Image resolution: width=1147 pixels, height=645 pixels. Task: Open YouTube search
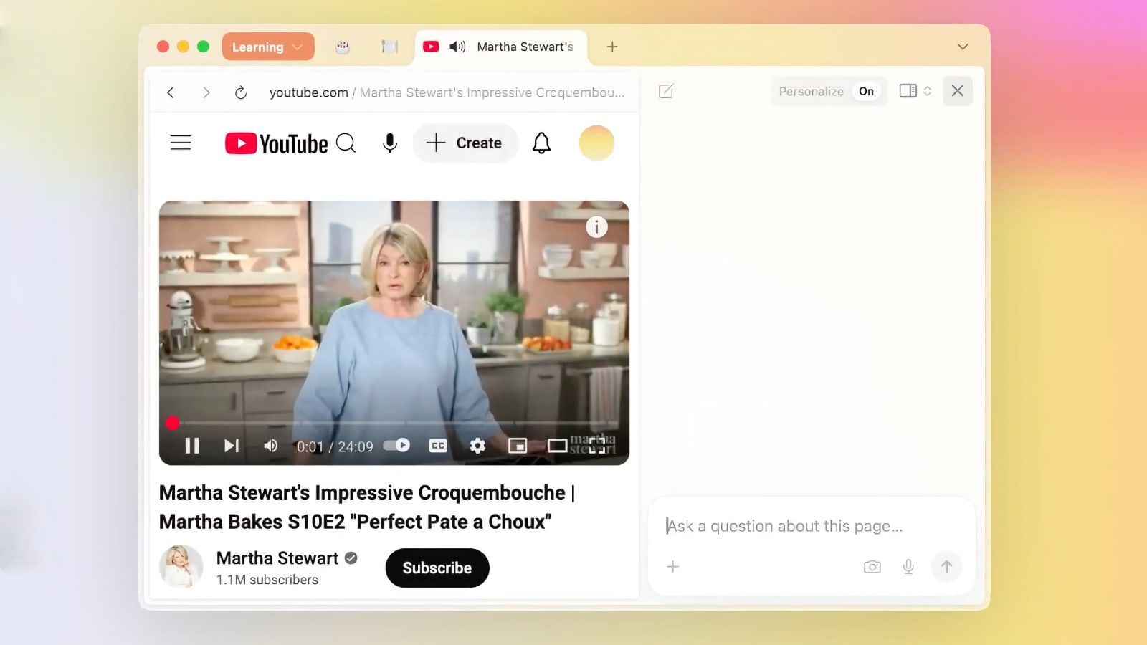point(346,143)
